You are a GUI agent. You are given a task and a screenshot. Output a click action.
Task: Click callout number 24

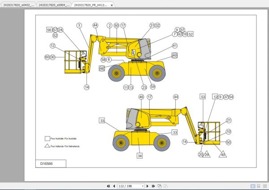tap(61, 30)
